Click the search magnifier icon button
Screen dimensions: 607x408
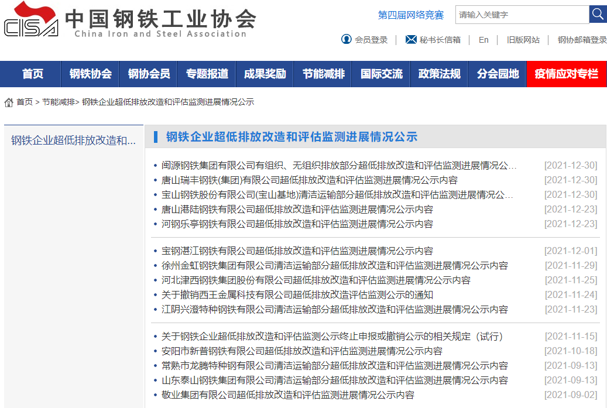click(598, 15)
